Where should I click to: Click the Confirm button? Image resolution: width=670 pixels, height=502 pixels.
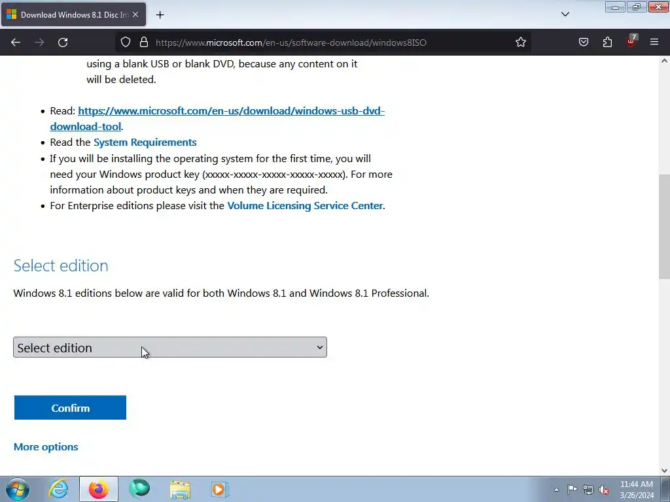point(70,408)
